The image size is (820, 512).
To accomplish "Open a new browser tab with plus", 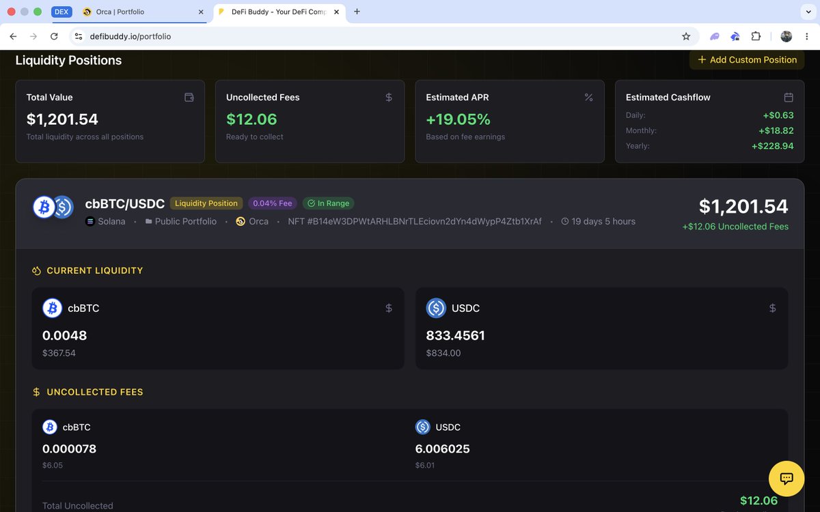I will tap(357, 12).
